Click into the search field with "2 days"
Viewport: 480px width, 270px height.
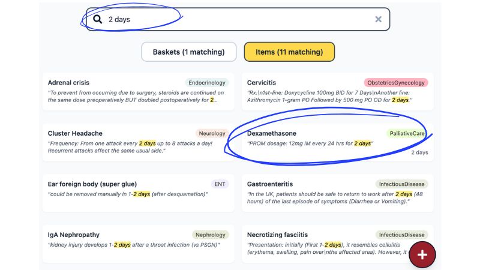pos(238,19)
